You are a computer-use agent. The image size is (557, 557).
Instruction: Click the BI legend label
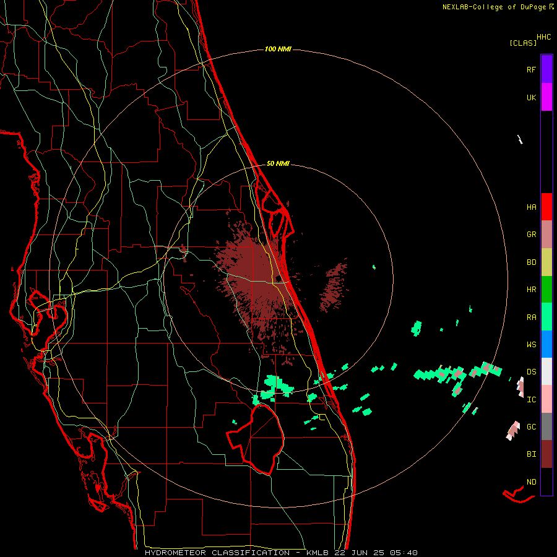(531, 454)
